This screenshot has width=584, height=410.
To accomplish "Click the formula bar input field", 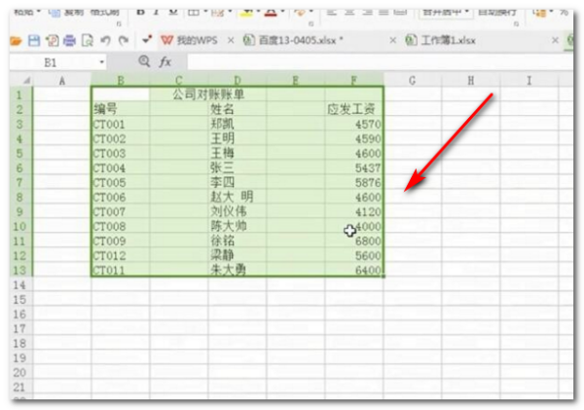I will (x=380, y=62).
